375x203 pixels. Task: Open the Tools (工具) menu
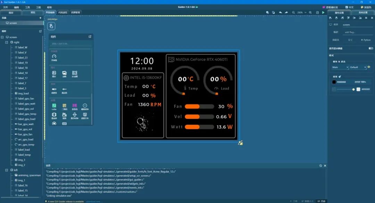coord(27,7)
